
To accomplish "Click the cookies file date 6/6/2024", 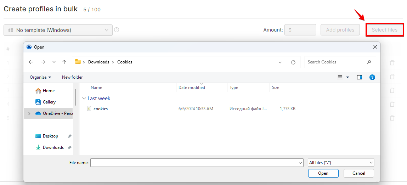I will [x=196, y=109].
